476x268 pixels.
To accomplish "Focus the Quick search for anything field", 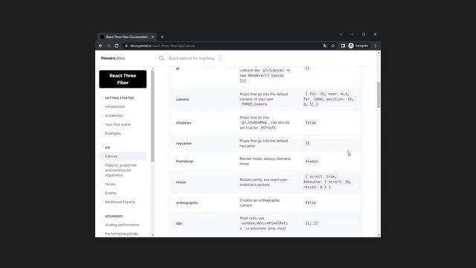I will tap(191, 58).
